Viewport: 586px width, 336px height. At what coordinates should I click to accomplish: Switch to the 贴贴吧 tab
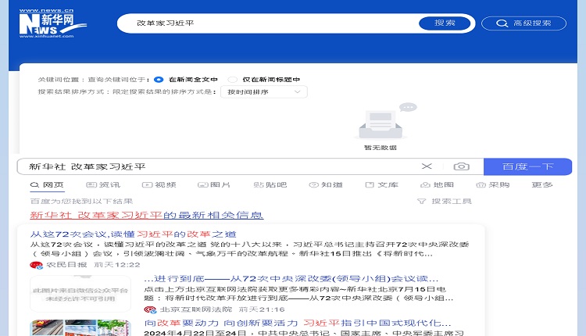click(270, 184)
